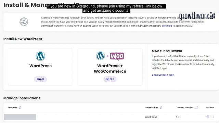Click the 'Domain' column header
This screenshot has height=123, width=219.
[12, 108]
